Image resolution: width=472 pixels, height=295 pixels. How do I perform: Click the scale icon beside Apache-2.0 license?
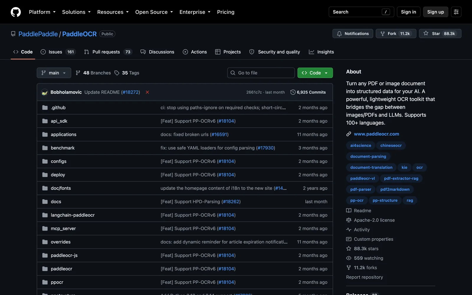point(349,220)
